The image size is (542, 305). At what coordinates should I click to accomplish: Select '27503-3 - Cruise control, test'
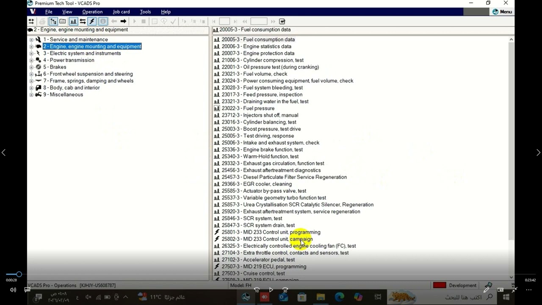[253, 274]
